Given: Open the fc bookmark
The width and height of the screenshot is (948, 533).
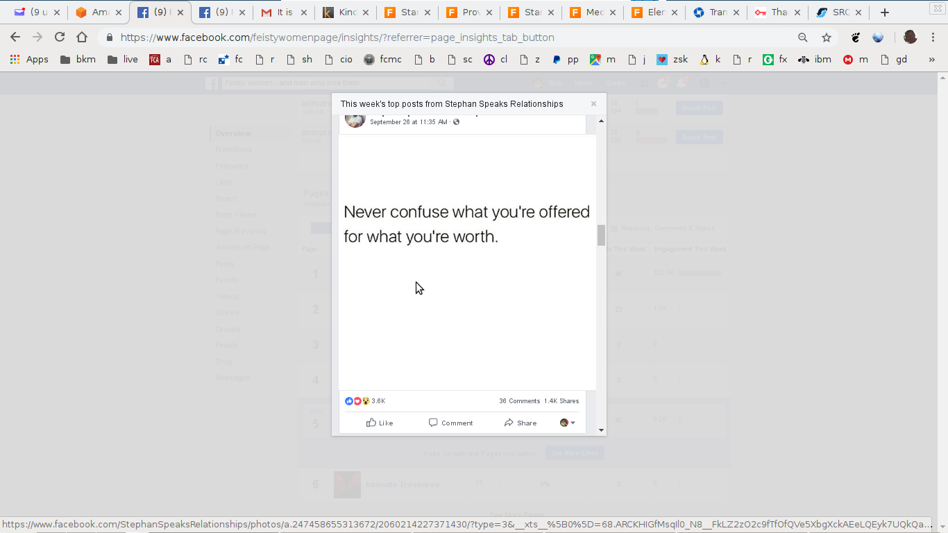Looking at the screenshot, I should 230,60.
